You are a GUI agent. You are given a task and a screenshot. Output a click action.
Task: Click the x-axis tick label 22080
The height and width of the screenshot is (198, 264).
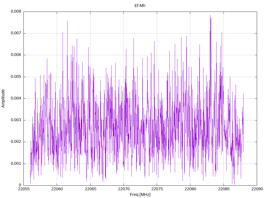(190, 189)
